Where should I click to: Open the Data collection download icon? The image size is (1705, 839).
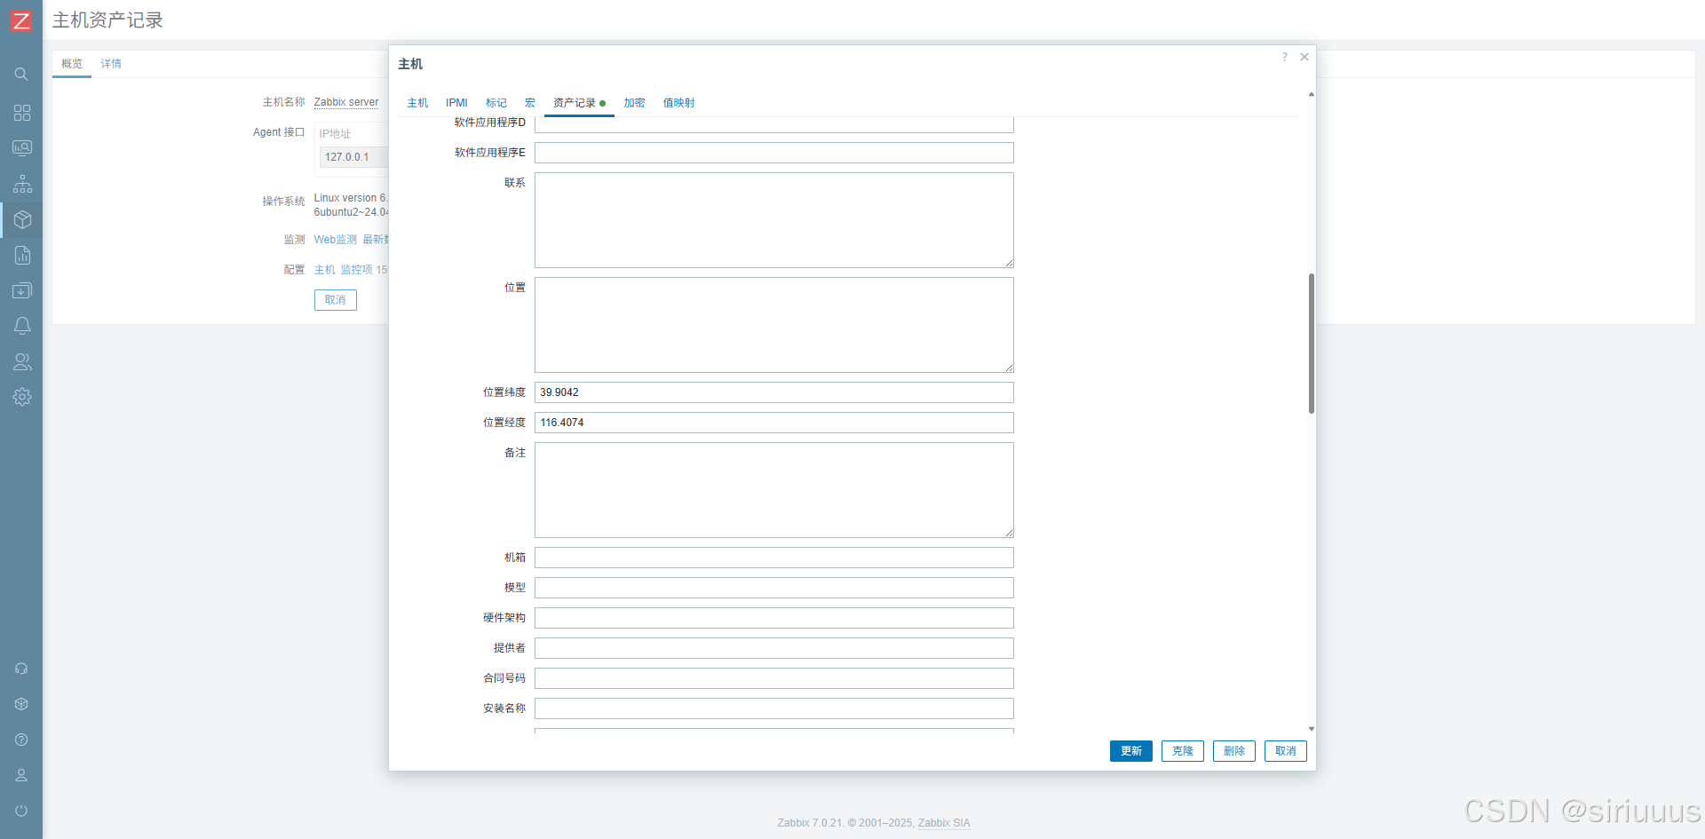(x=22, y=290)
